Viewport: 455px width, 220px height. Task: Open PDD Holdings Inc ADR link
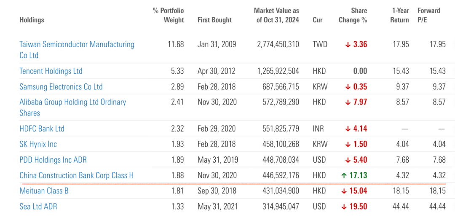click(x=53, y=160)
